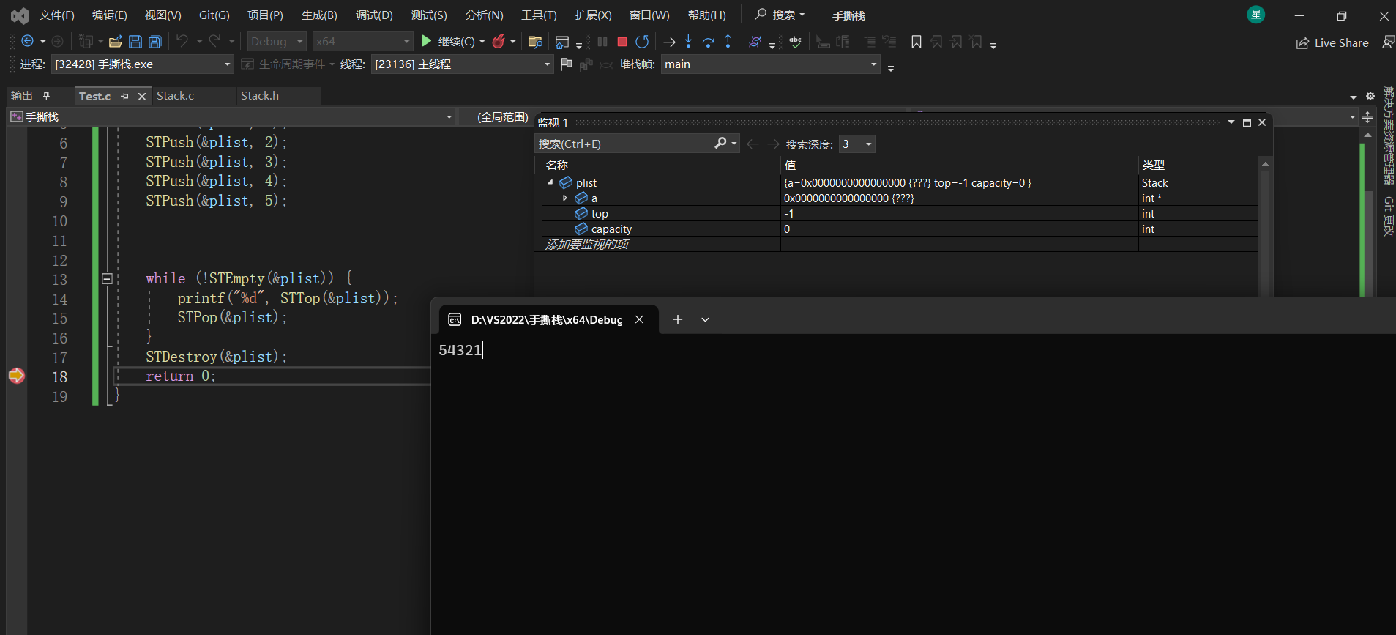Open editor settings gear icon

1370,96
